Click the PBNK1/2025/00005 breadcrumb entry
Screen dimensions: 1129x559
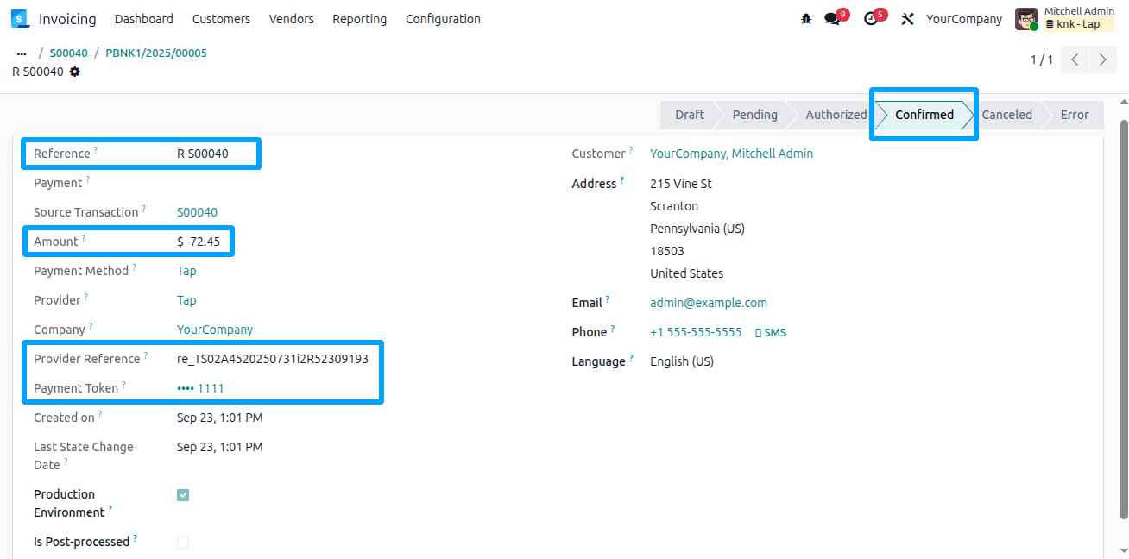pos(156,53)
